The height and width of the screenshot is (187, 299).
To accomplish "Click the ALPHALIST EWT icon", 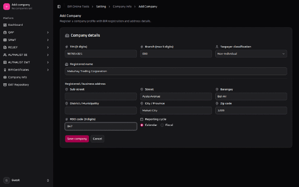I will coord(5,62).
